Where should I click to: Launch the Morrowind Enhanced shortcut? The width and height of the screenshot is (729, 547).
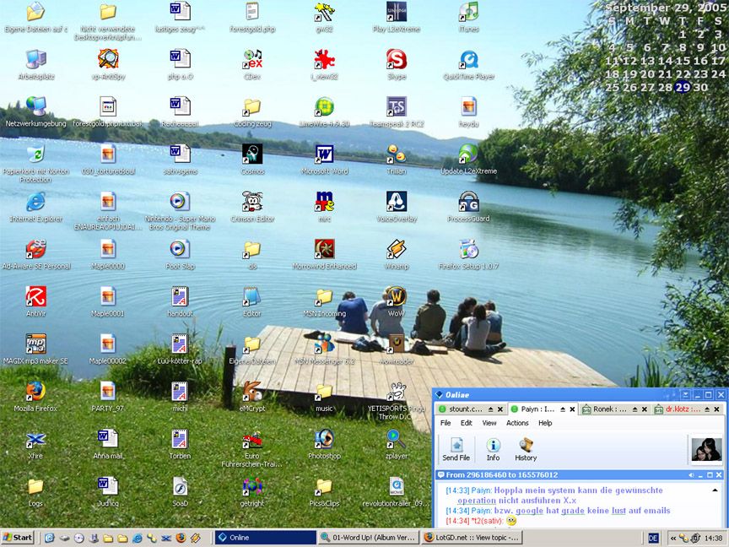(x=325, y=249)
